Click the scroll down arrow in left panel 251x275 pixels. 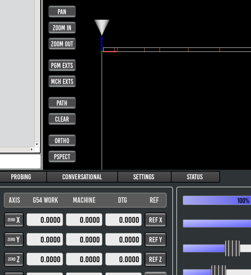pos(37,144)
